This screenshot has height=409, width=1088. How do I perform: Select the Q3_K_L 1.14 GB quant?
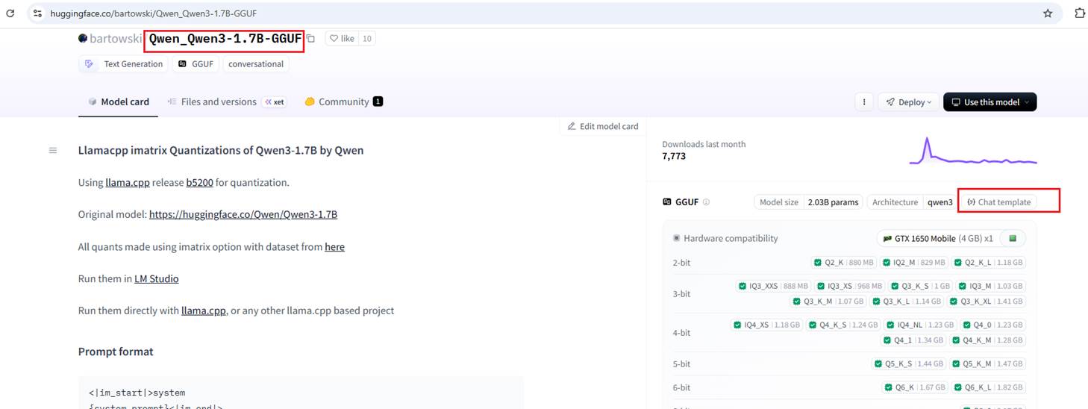[907, 302]
